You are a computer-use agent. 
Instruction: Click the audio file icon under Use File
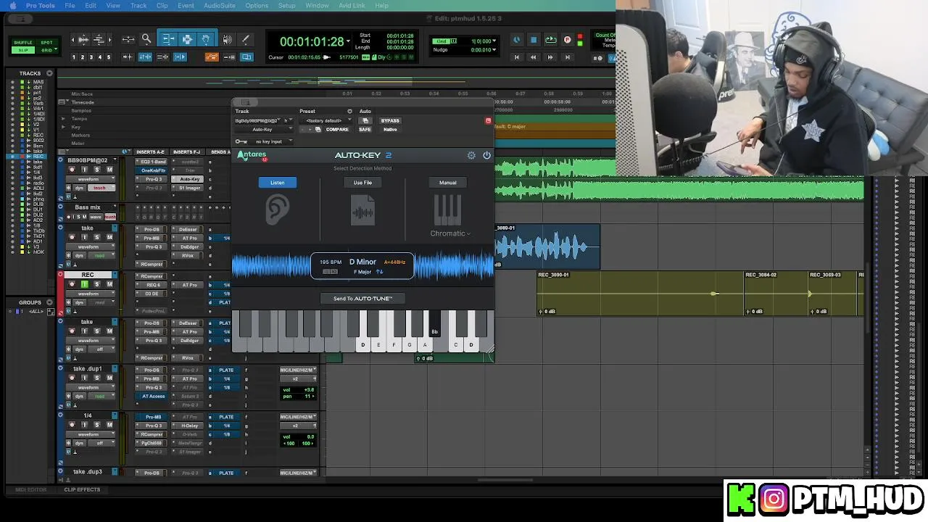[362, 211]
